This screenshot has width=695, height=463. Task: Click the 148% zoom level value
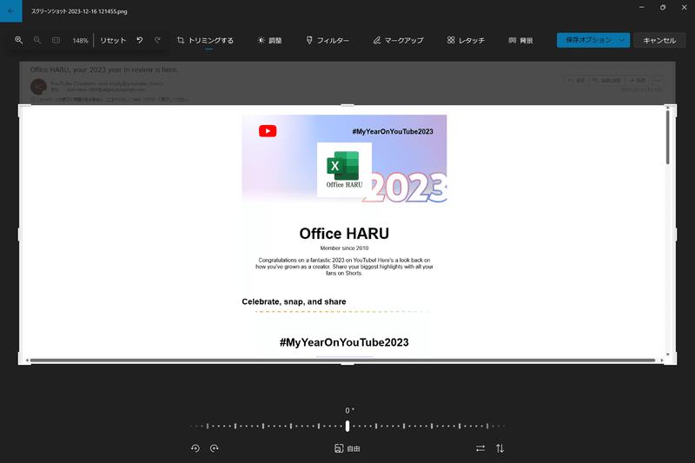coord(80,41)
